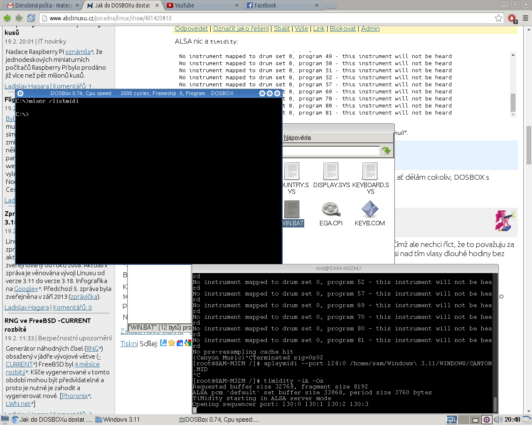This screenshot has width=532, height=425.
Task: Click the Google+ link in news
Action: pyautogui.click(x=26, y=289)
